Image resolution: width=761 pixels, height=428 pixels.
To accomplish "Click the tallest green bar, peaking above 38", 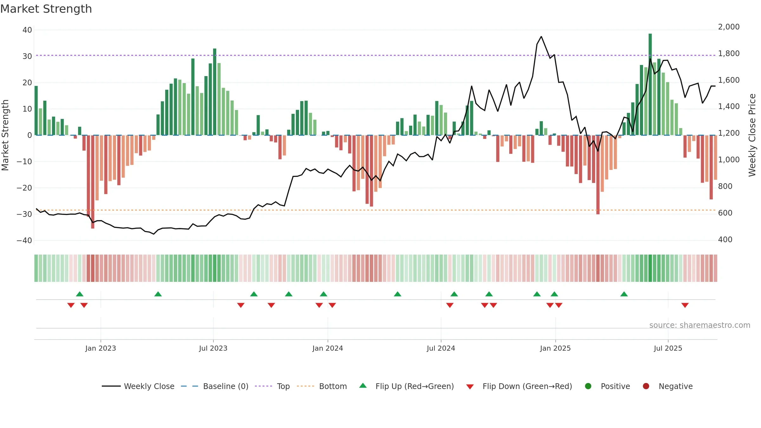I will [650, 84].
